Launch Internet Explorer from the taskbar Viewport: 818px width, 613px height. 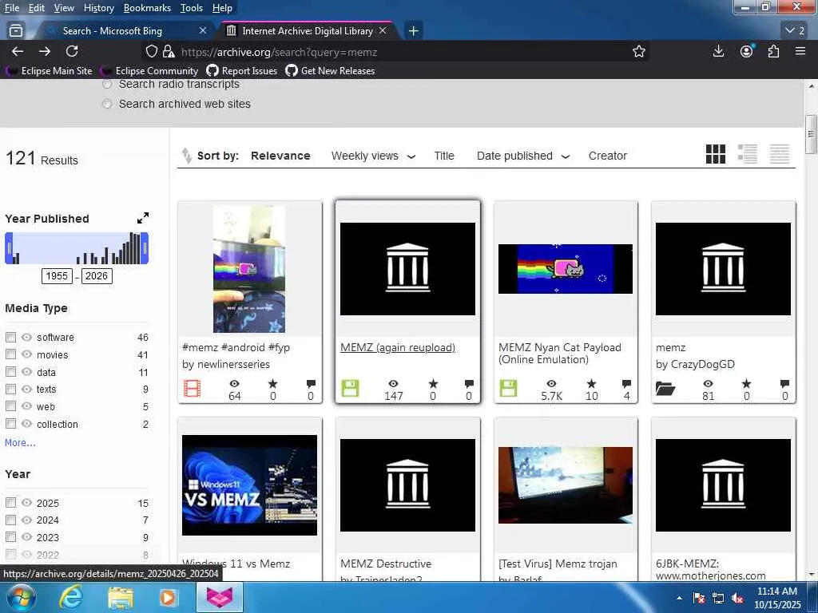click(x=71, y=597)
